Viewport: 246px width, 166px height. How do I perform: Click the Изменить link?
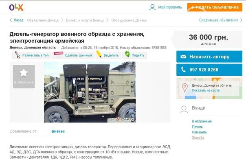tap(200, 132)
